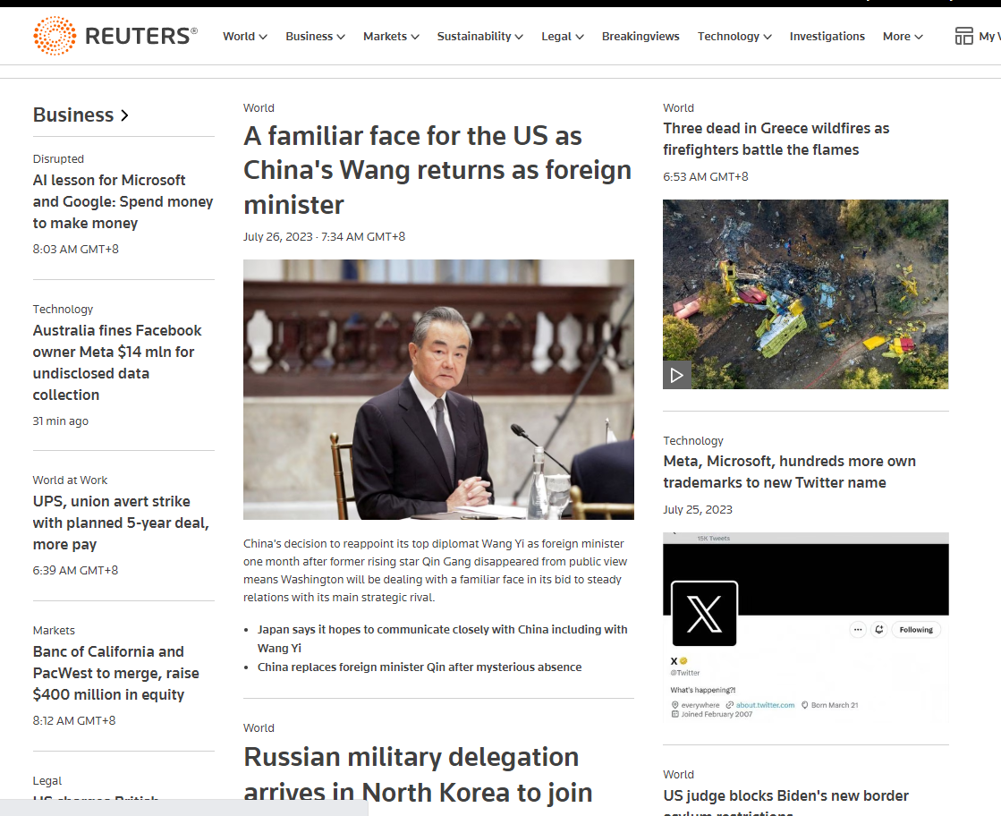
Task: Open the Markets dropdown menu
Action: [391, 37]
